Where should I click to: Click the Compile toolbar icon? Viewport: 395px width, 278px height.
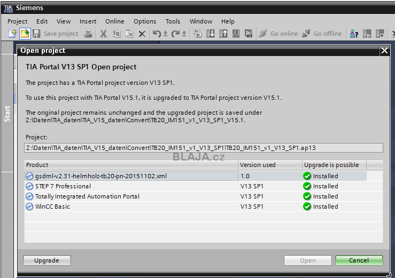point(197,34)
